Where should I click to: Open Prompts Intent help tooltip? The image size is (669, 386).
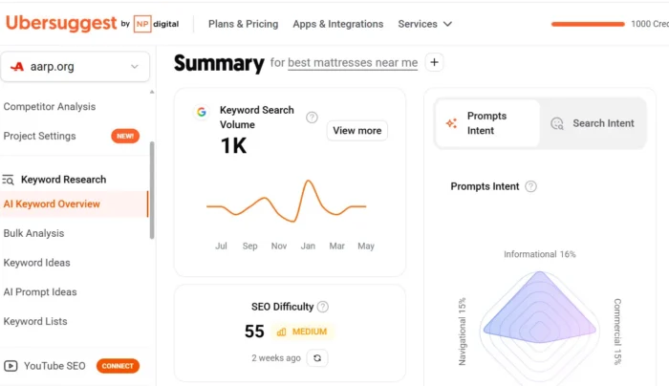pyautogui.click(x=530, y=186)
